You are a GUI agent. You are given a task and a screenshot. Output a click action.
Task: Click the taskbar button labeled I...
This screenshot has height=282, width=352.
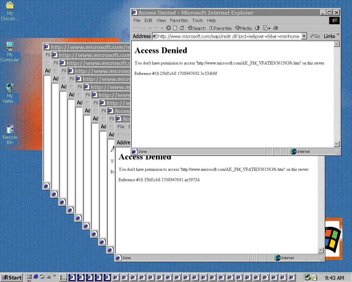[63, 278]
